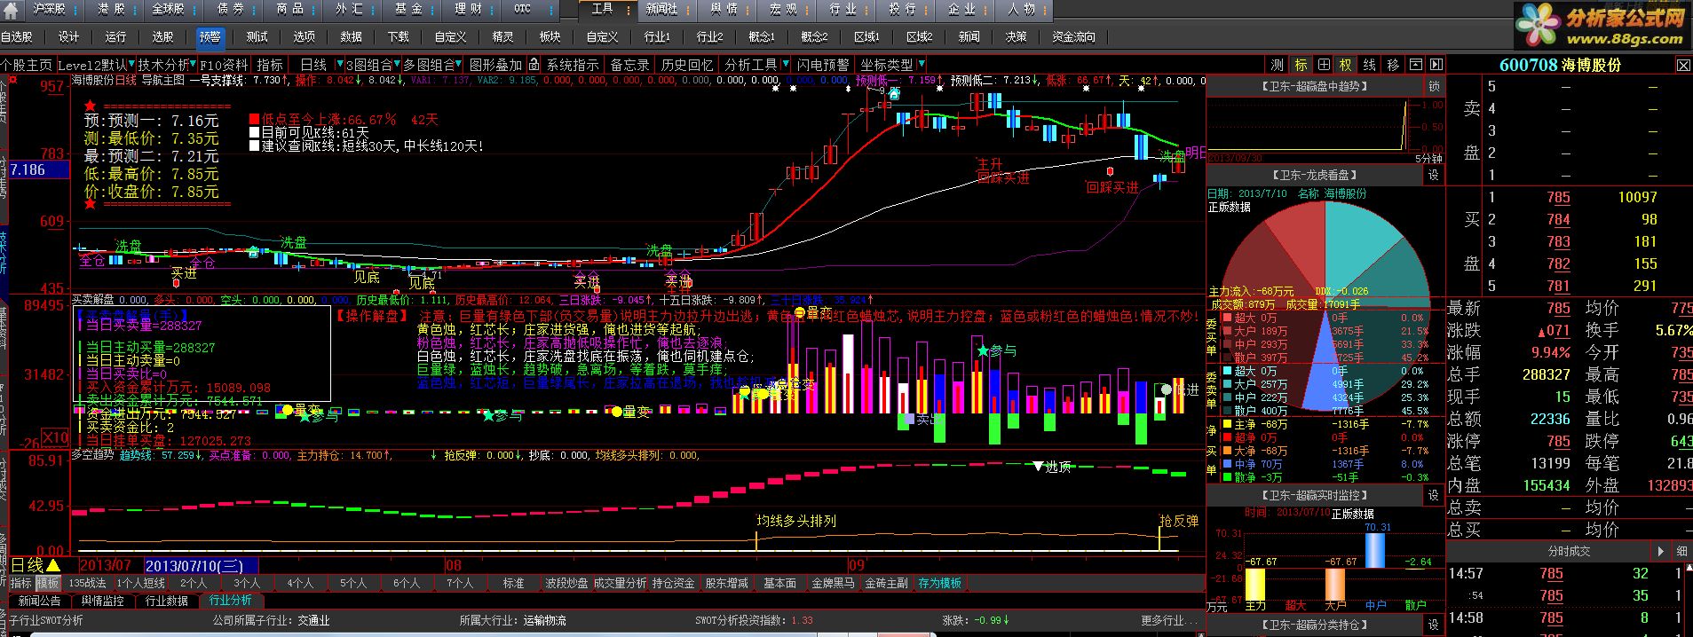The width and height of the screenshot is (1693, 637).
Task: Choose the 波段炒盘 template
Action: [566, 584]
